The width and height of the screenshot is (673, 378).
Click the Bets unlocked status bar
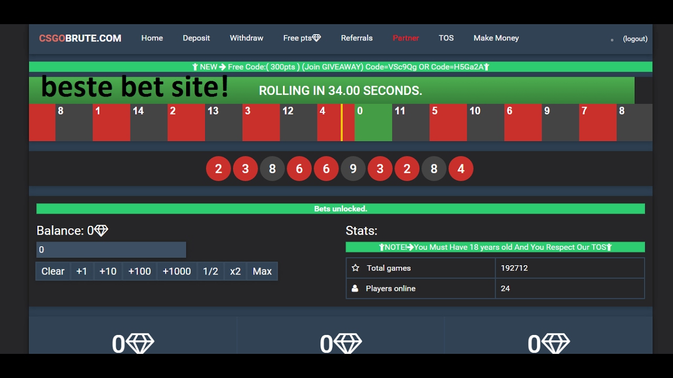[341, 209]
